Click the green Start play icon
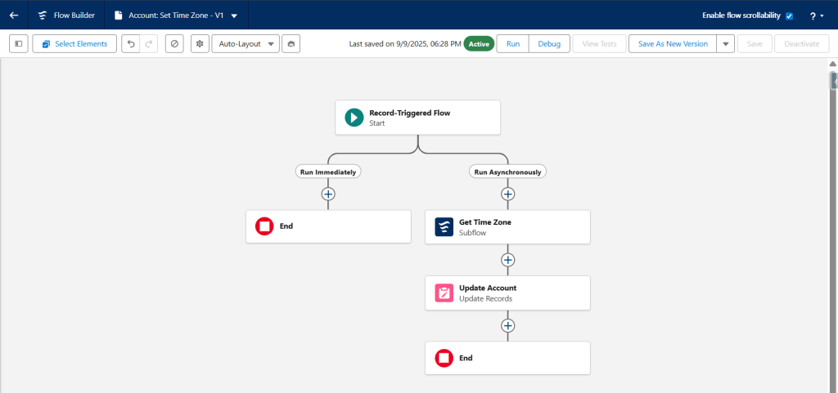 (354, 118)
